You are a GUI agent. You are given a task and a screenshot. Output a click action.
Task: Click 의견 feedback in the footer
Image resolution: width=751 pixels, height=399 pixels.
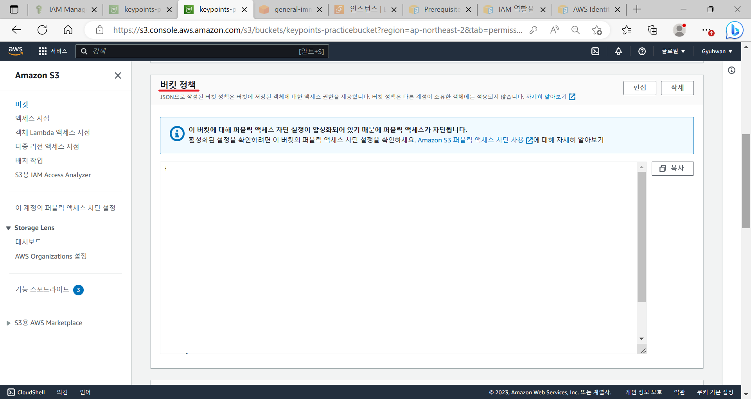[x=62, y=392]
